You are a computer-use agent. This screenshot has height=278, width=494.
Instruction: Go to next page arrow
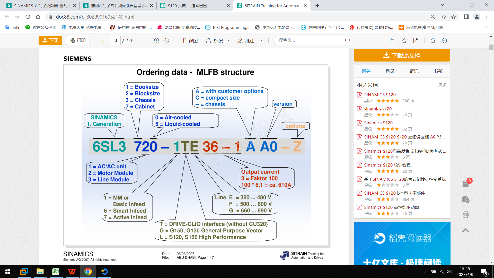coord(141,41)
